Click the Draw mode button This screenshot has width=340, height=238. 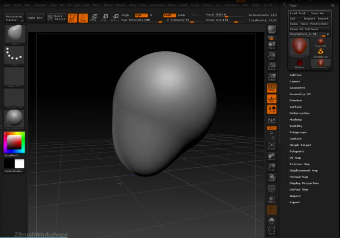(x=83, y=18)
